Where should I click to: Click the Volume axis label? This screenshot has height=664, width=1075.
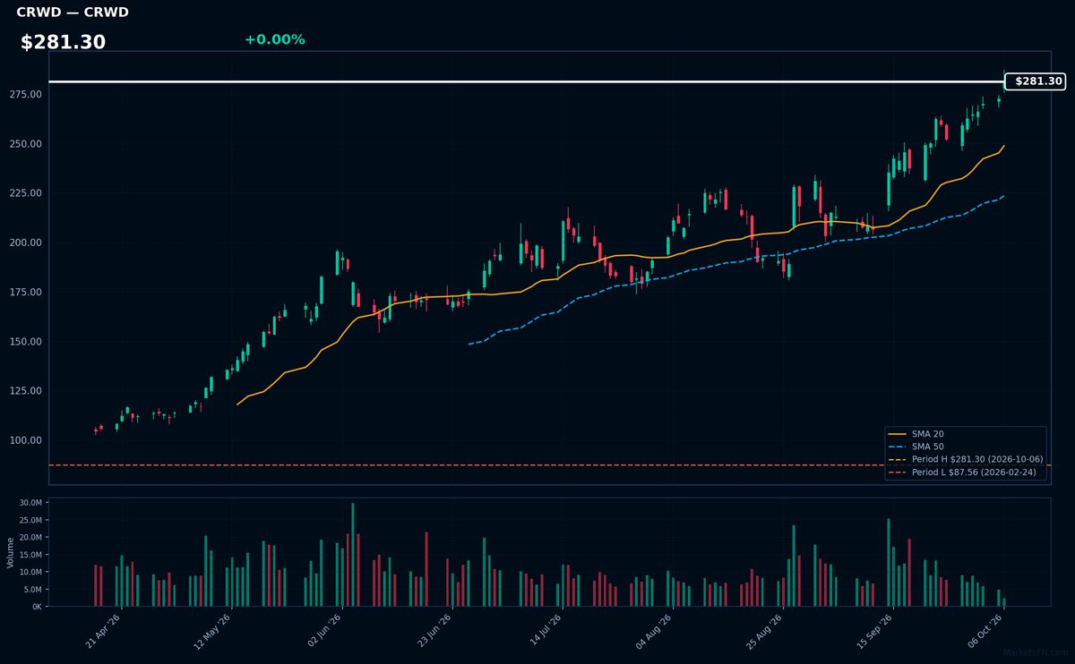pos(11,552)
